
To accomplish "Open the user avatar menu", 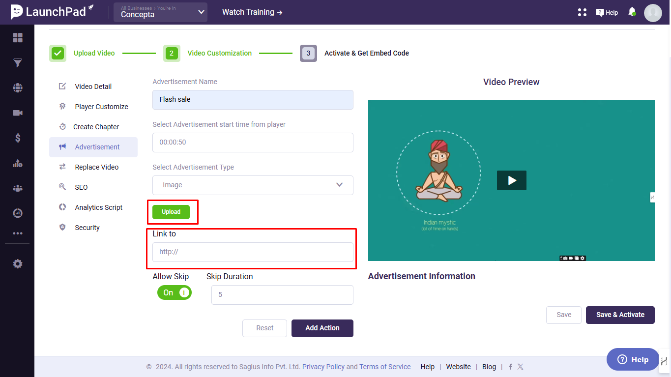I will pyautogui.click(x=653, y=13).
